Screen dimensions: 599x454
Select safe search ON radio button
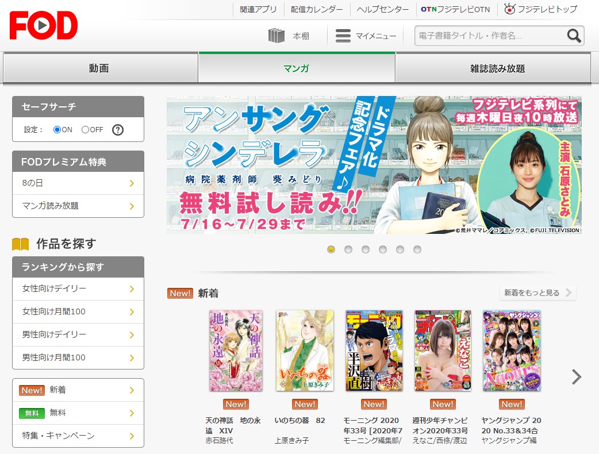click(x=57, y=130)
